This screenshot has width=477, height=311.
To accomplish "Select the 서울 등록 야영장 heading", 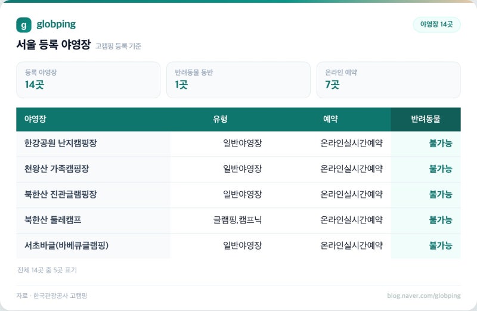I will coord(54,45).
